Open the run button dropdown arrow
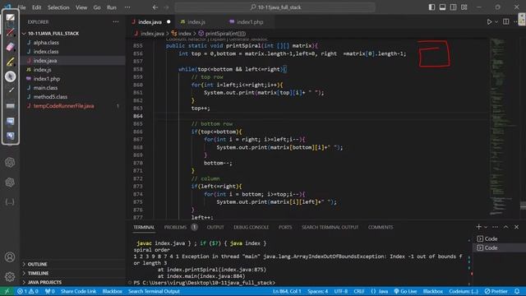Image resolution: width=526 pixels, height=296 pixels. tap(496, 22)
